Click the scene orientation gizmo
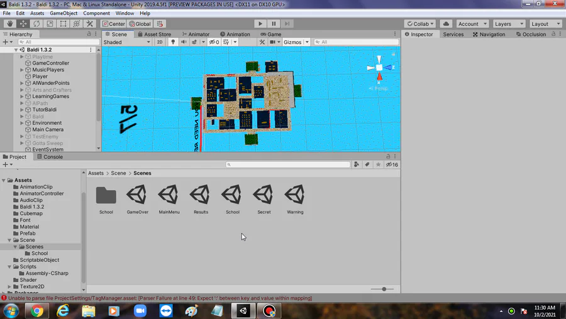Viewport: 566px width, 319px height. 379,68
